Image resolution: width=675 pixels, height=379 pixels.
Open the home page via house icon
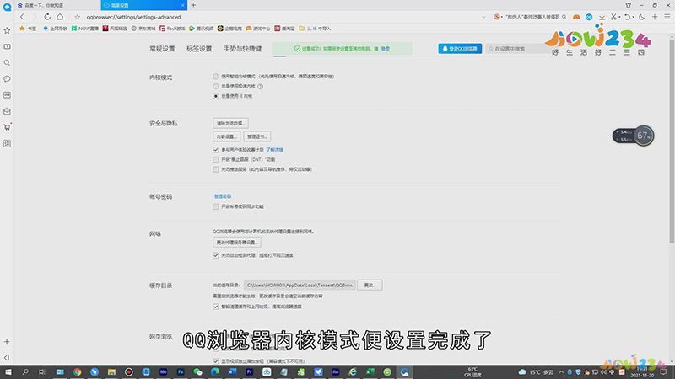point(60,17)
